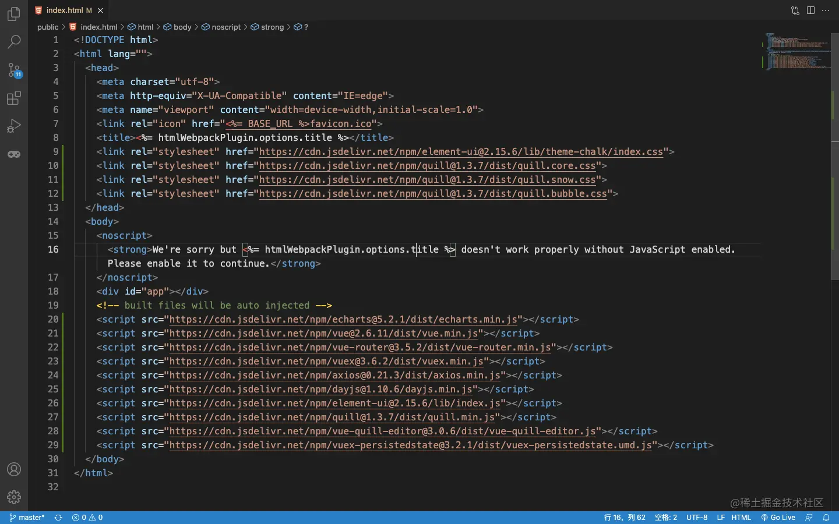Click the closing </html> tag

coord(93,473)
